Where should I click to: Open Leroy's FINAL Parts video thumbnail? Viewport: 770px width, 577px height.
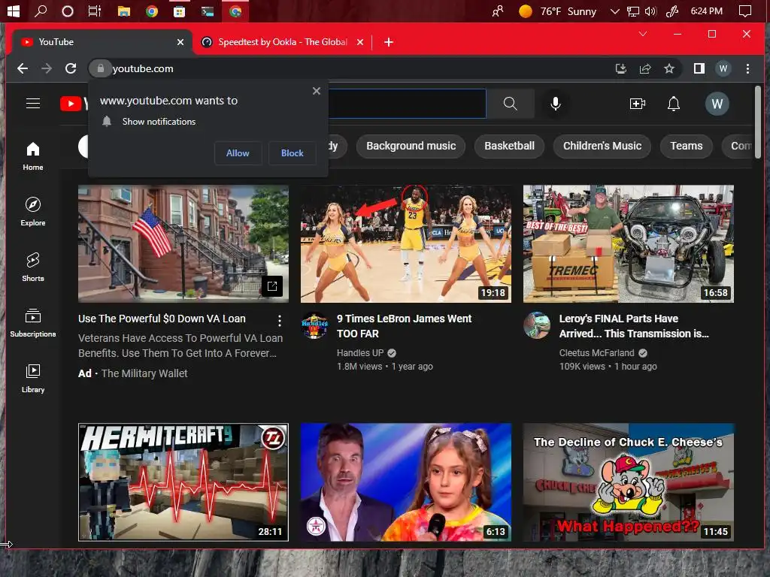pos(628,244)
